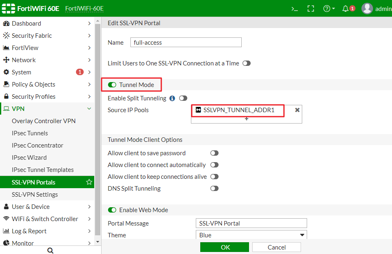Expand the Dashboard menu chevron
The image size is (392, 254).
89,24
